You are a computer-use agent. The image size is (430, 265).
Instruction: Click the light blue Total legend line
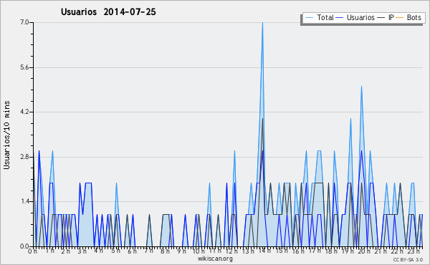309,18
